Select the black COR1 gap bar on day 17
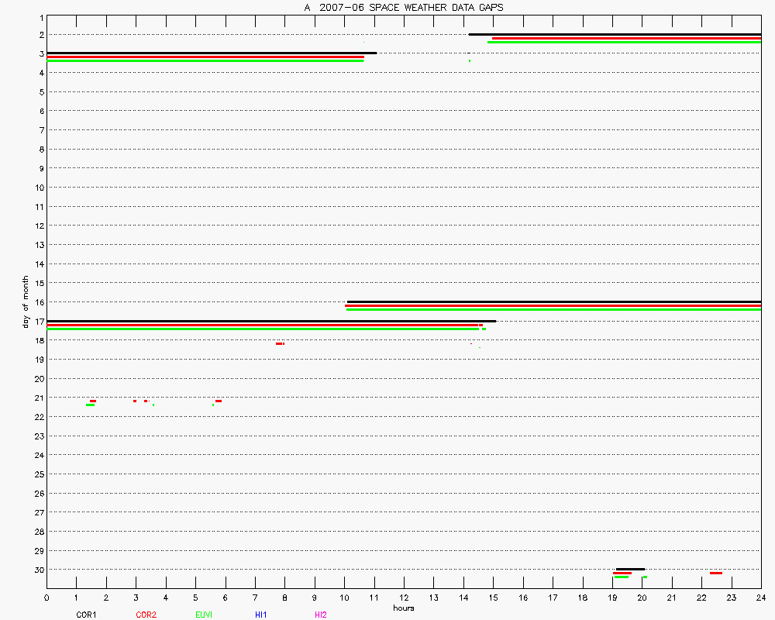Image resolution: width=775 pixels, height=620 pixels. (x=271, y=321)
